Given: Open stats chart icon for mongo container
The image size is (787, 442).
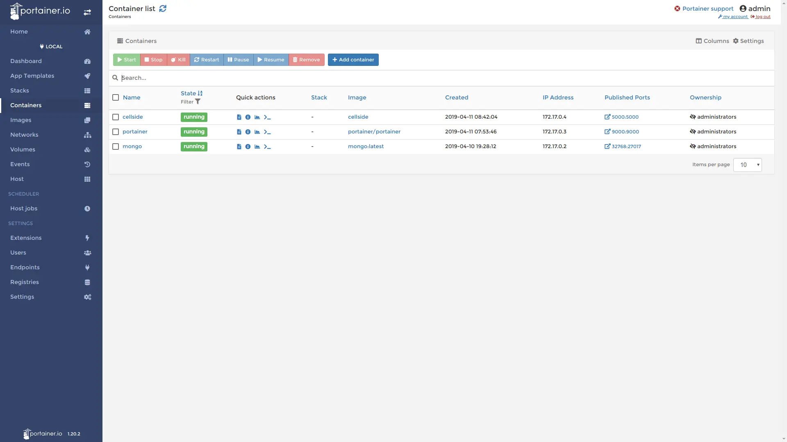Looking at the screenshot, I should tap(257, 147).
